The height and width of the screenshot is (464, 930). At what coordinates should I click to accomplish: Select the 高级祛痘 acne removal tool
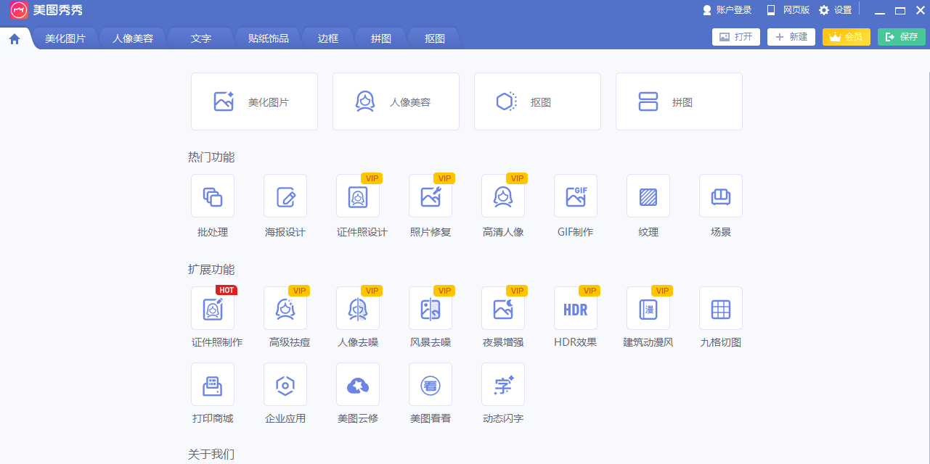285,308
